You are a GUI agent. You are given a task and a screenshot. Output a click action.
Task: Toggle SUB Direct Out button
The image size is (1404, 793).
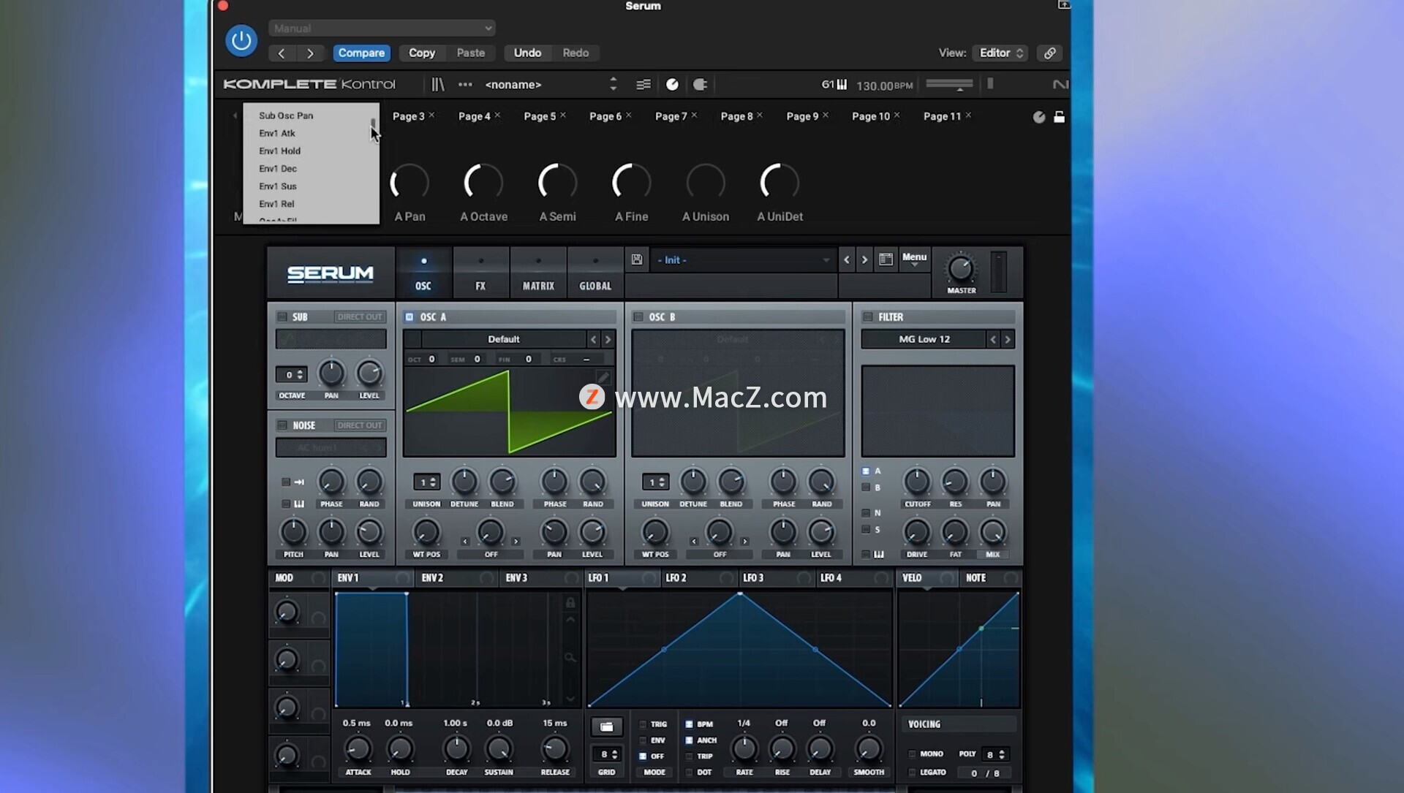pos(360,317)
